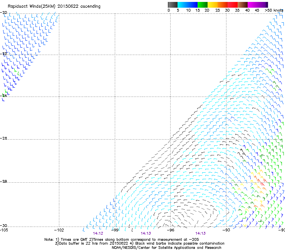This screenshot has height=250, width=285.
Task: Click the green 15-20 knots color segment
Action: (x=203, y=5)
